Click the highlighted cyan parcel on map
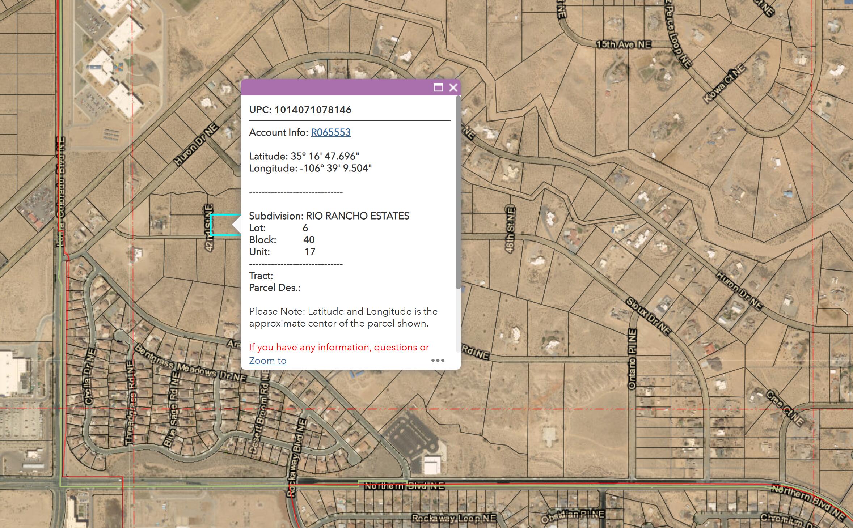The height and width of the screenshot is (528, 853). (x=225, y=225)
